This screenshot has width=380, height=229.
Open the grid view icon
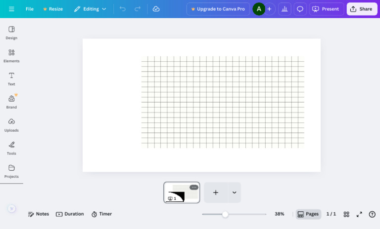point(346,214)
